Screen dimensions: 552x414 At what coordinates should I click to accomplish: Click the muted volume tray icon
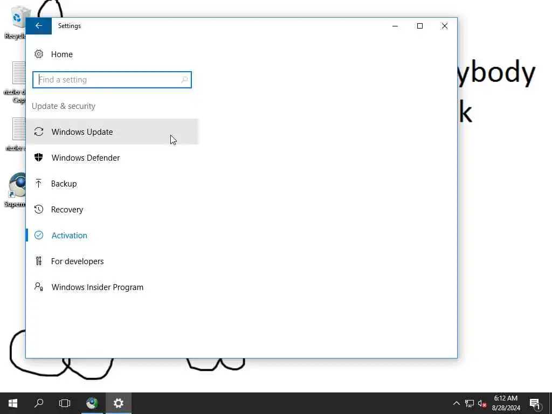pyautogui.click(x=482, y=403)
